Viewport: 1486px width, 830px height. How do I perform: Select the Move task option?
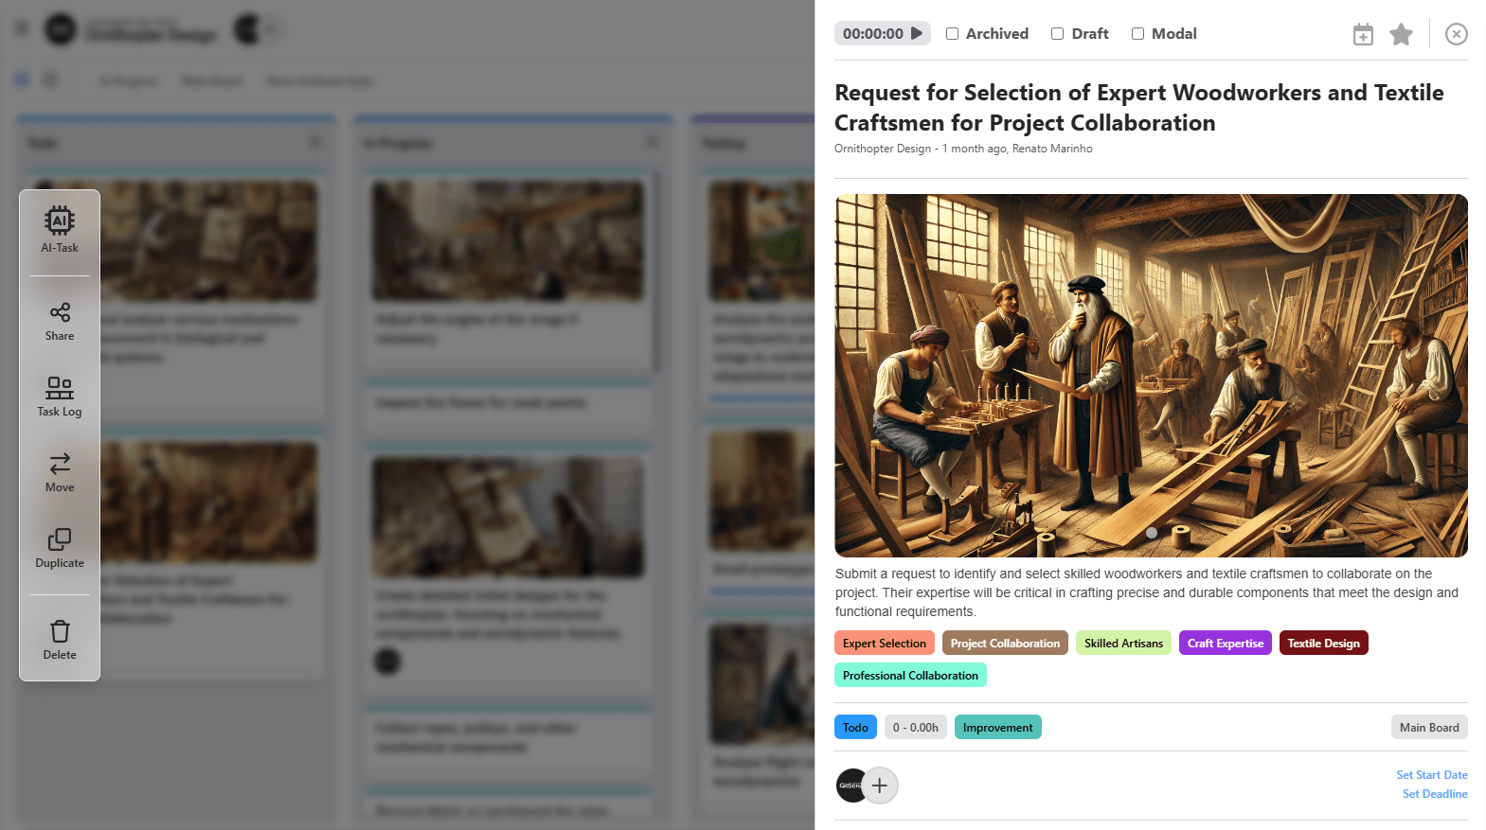pos(60,473)
